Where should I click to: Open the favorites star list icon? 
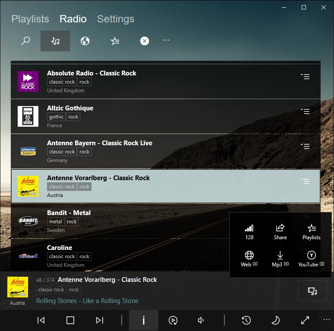[x=115, y=41]
